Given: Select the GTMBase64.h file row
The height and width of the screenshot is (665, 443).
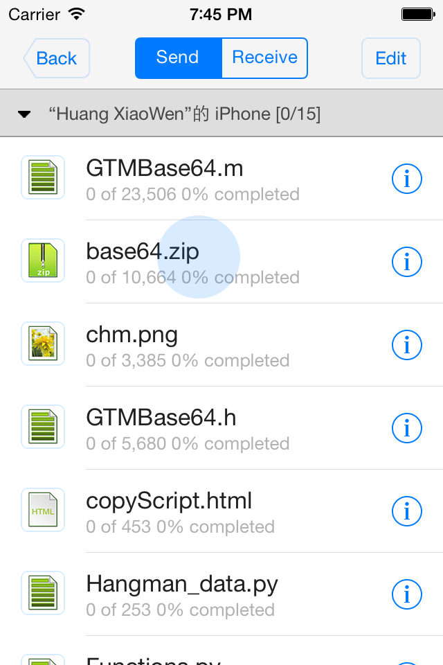Looking at the screenshot, I should tap(221, 428).
